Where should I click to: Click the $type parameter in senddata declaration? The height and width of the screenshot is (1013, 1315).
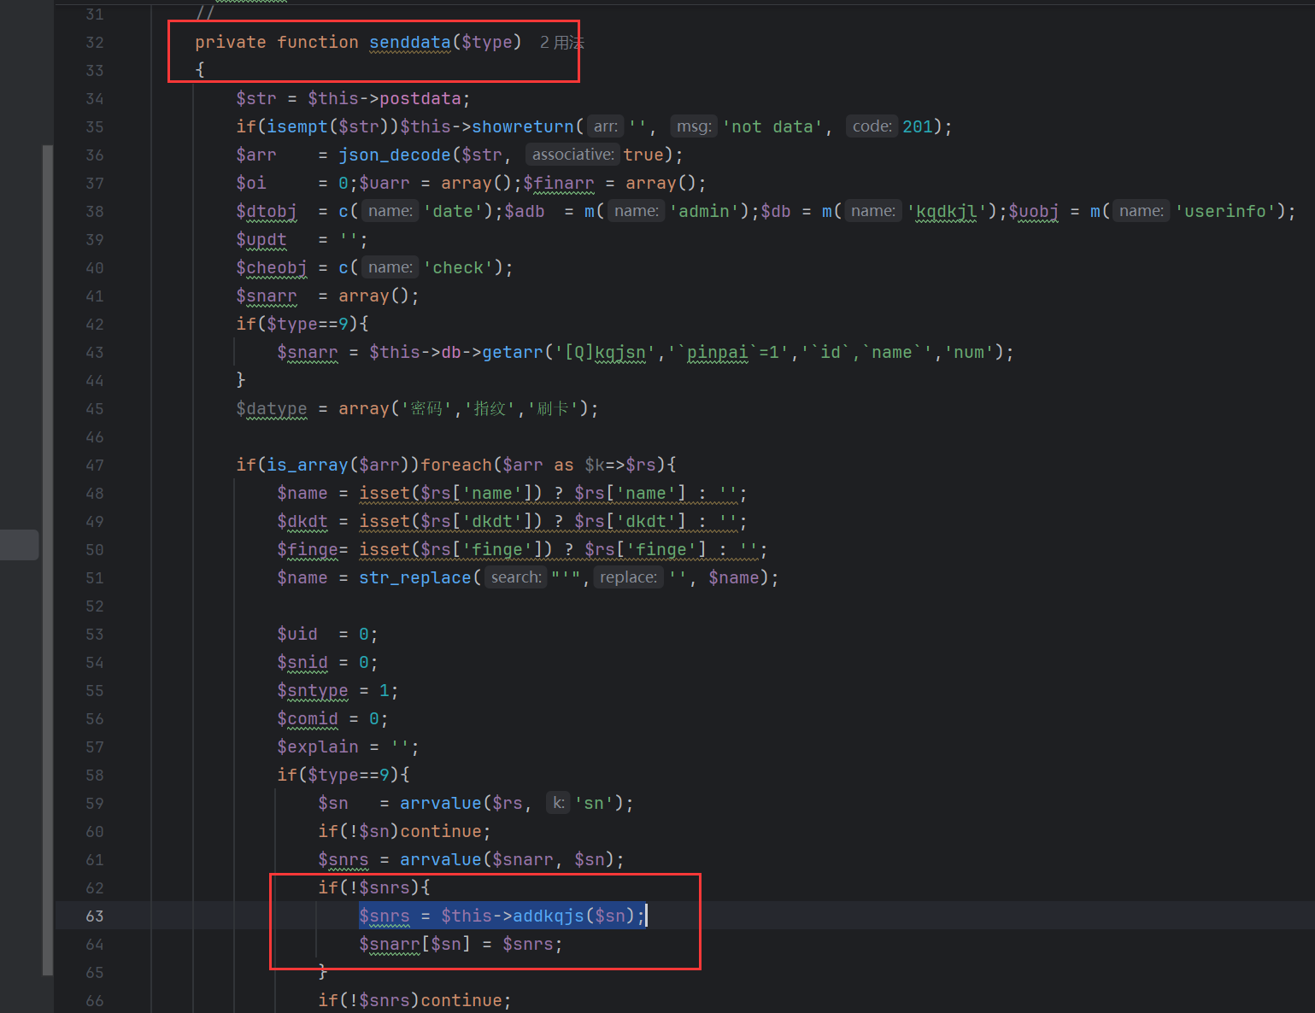[x=486, y=42]
